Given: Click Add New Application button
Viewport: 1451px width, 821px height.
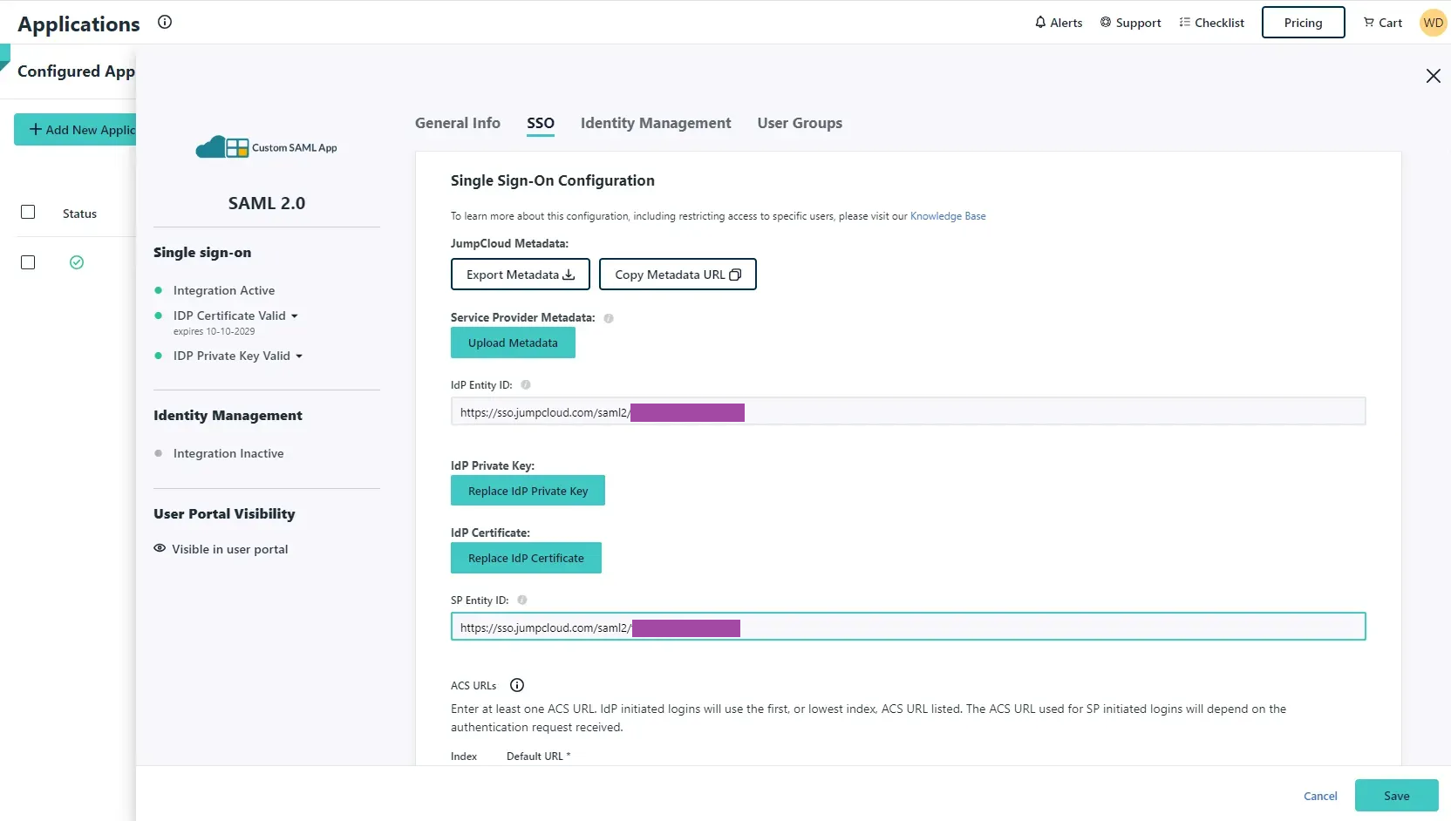Looking at the screenshot, I should [x=75, y=130].
